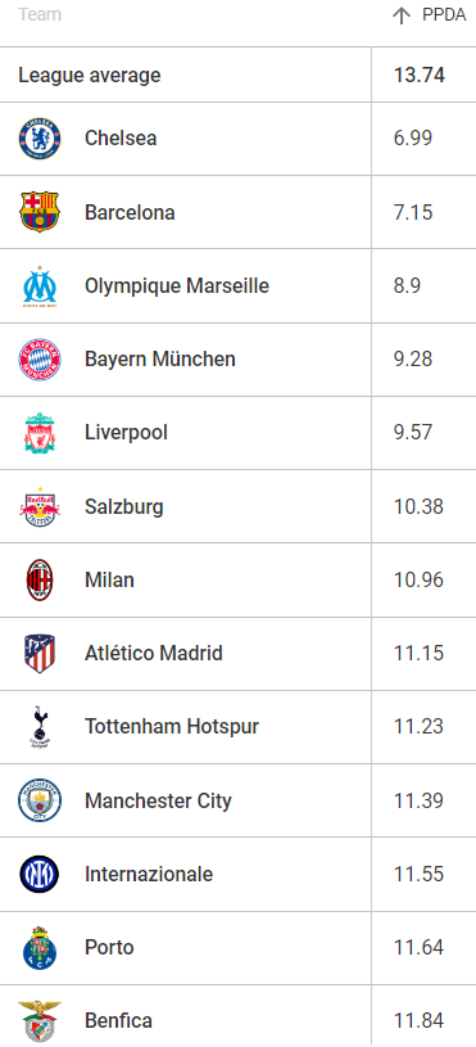The image size is (476, 1047).
Task: Click the Internazionale logo
Action: [40, 874]
